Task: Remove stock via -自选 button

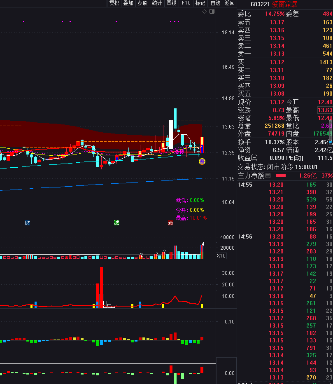Action: [x=215, y=3]
